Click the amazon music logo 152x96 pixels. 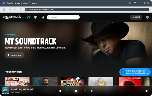coord(12,17)
